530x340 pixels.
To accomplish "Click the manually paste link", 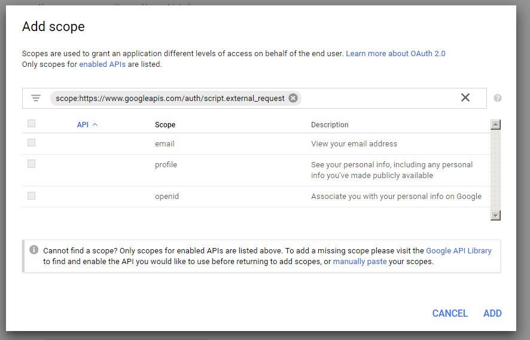I will (x=360, y=262).
